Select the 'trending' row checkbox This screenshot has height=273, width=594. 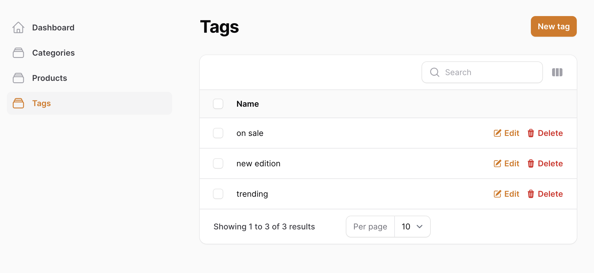point(218,194)
